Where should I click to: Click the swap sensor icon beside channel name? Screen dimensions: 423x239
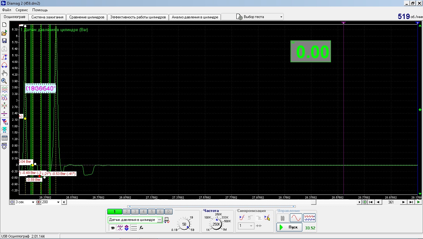[167, 220]
